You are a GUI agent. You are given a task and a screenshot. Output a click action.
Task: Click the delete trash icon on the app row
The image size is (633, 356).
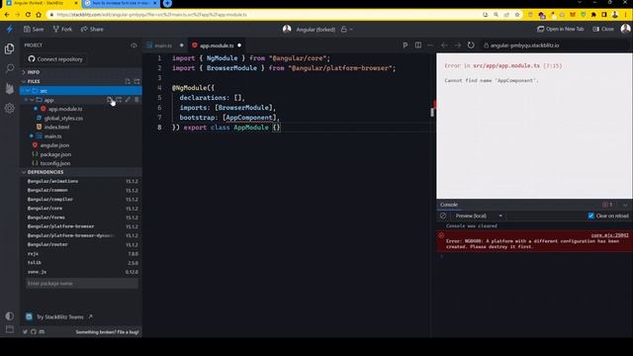[136, 100]
